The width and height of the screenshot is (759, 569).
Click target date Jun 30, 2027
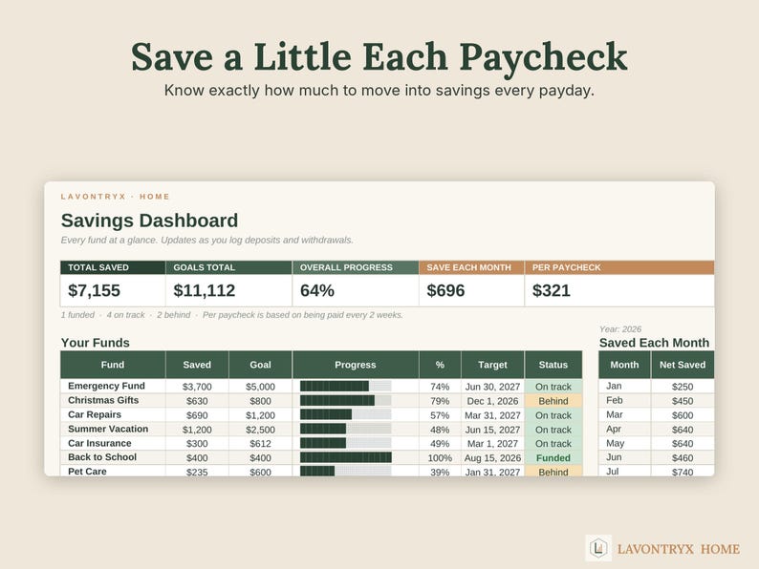492,387
